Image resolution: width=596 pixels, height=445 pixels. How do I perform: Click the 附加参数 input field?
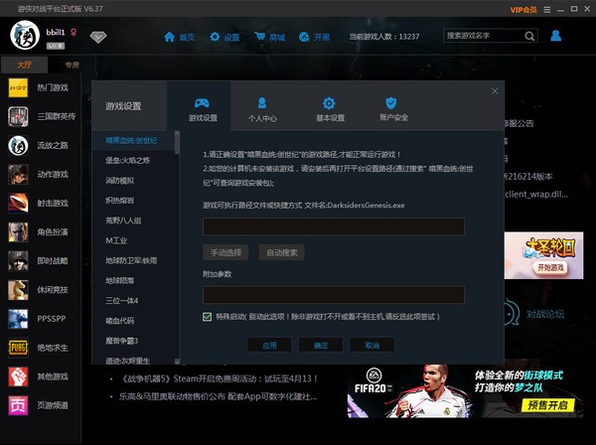click(x=334, y=294)
